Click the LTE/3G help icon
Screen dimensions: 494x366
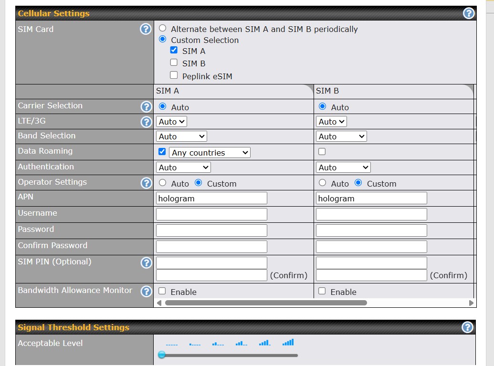click(146, 122)
